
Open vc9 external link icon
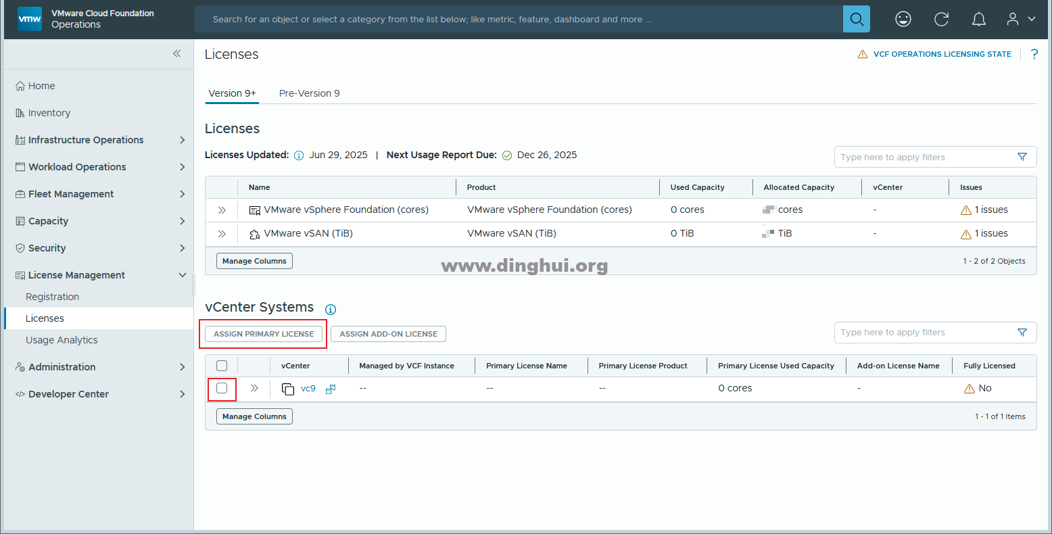331,389
